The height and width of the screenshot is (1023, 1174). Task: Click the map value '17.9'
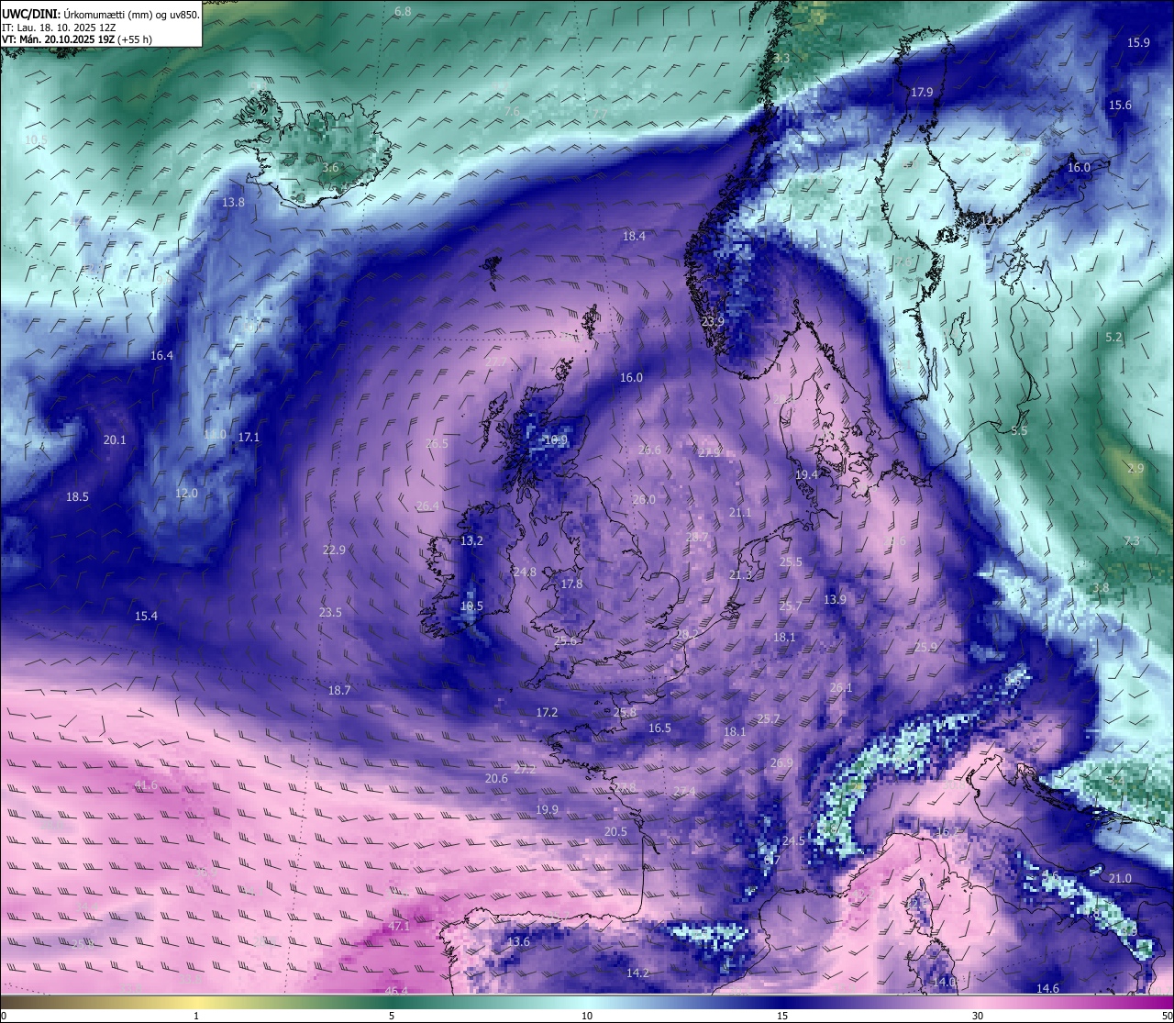coord(922,93)
